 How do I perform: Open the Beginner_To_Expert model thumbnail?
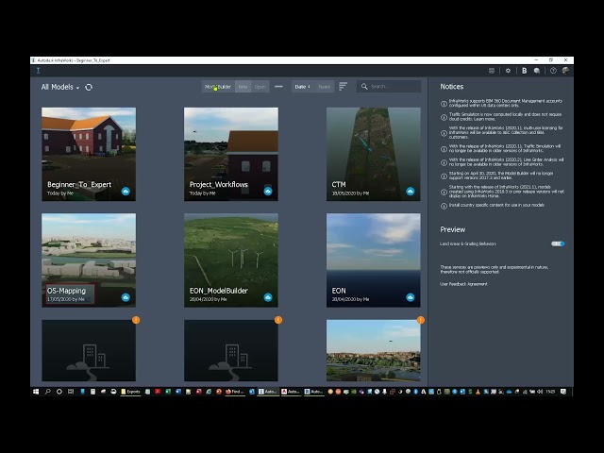pos(89,154)
